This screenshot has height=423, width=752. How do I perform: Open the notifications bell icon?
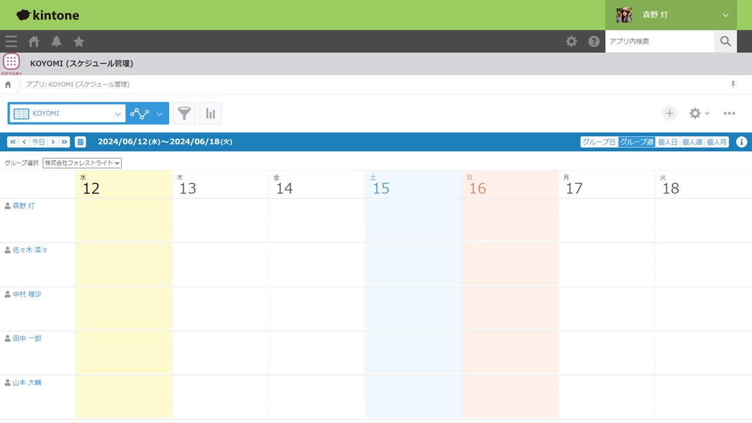(x=56, y=41)
